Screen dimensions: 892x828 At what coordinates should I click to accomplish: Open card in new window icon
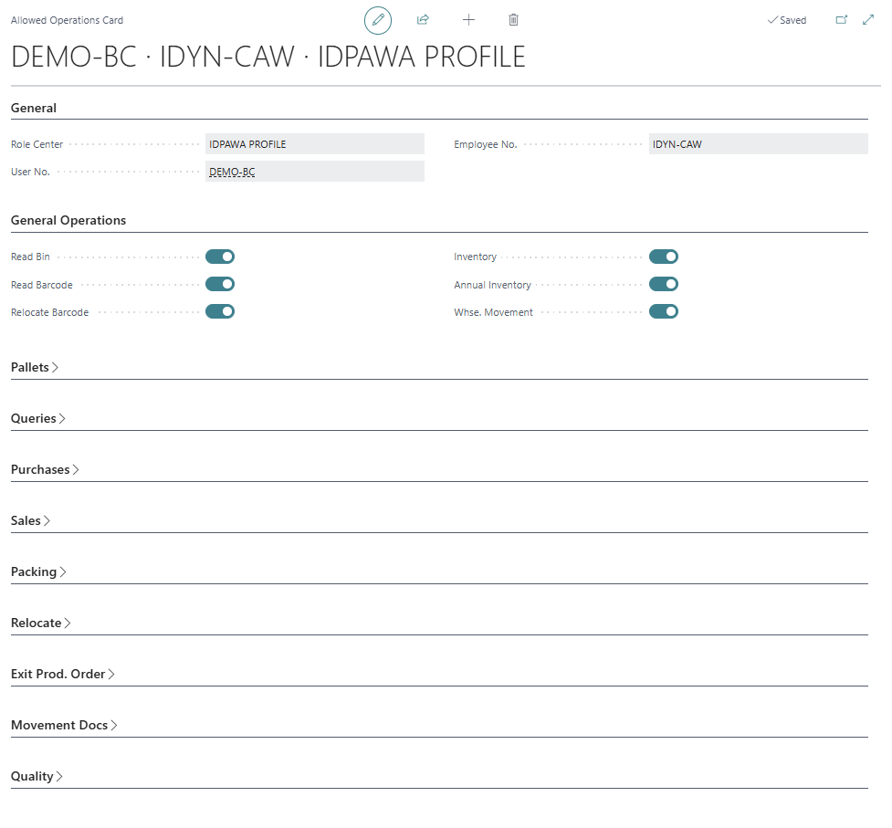[842, 20]
